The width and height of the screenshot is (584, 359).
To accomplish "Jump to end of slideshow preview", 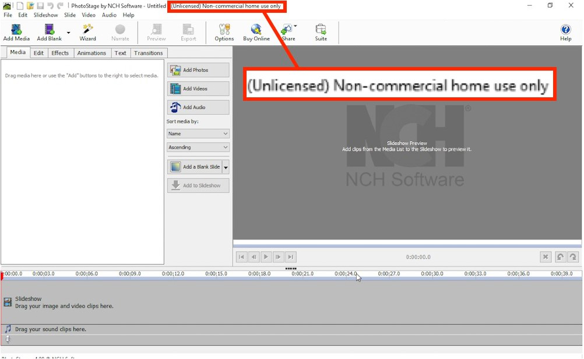I will coord(290,256).
